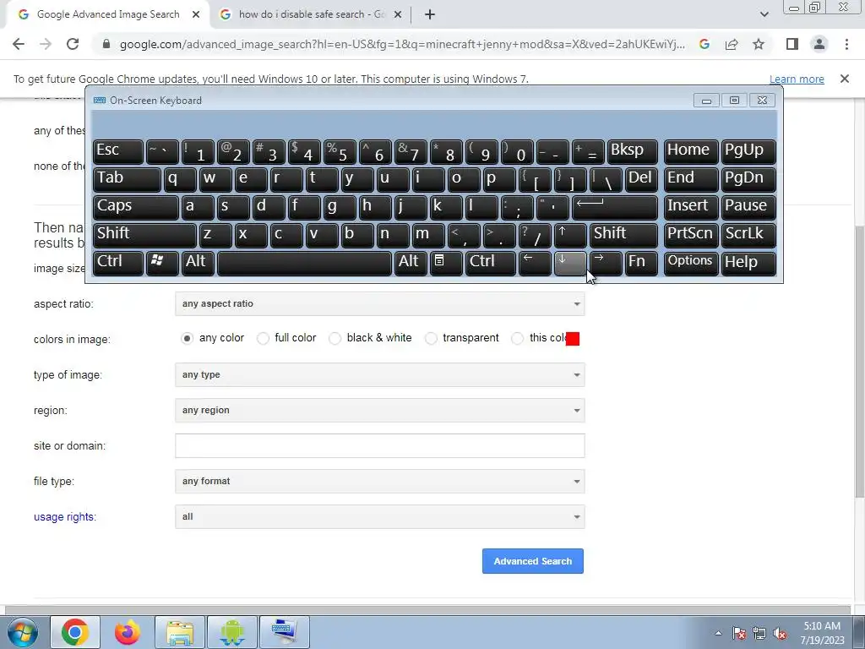
Task: Click the Chrome taskbar icon
Action: pyautogui.click(x=75, y=632)
